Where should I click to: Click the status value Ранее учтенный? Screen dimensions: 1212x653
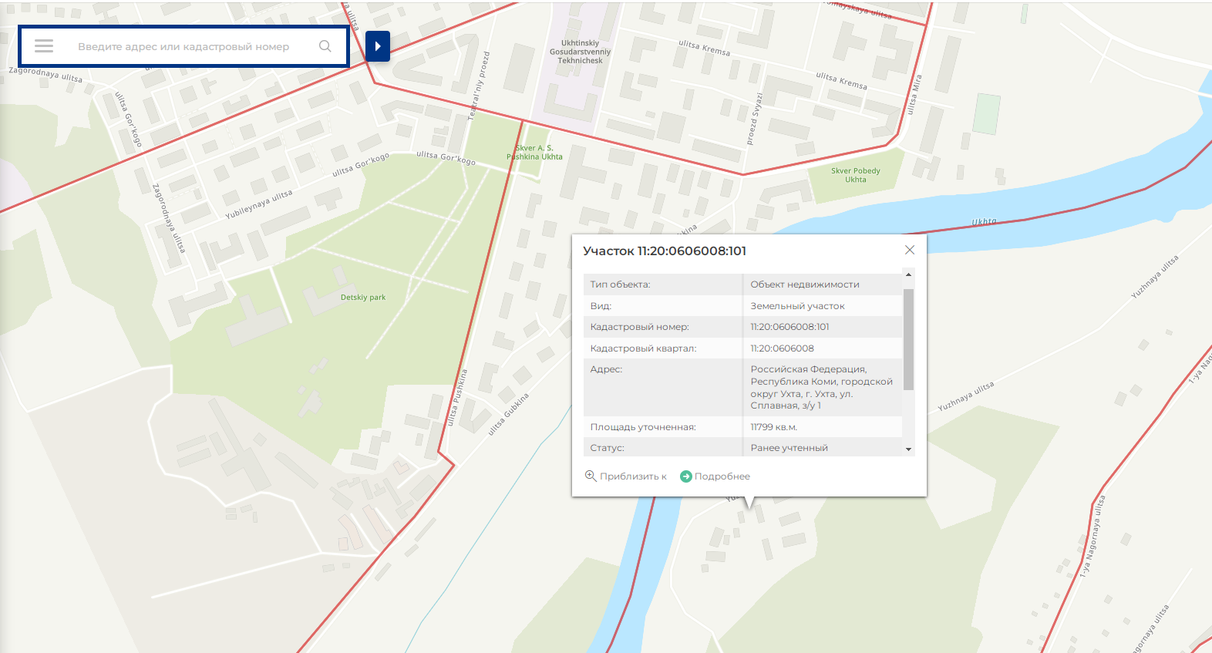tap(789, 448)
